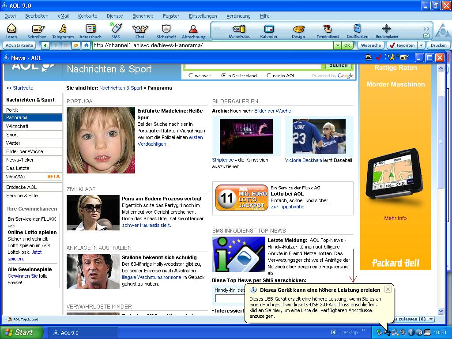
Task: Go back with the green arrow
Action: pyautogui.click(x=45, y=45)
